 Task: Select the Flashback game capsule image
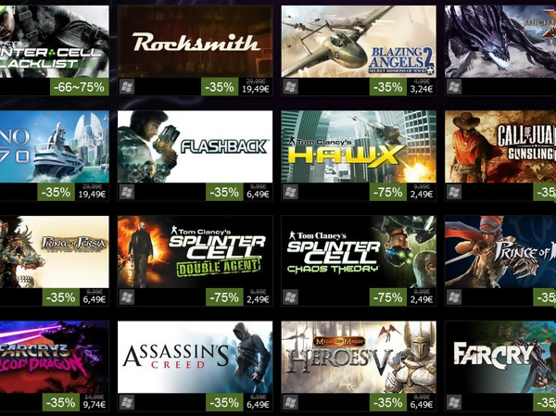pos(195,146)
